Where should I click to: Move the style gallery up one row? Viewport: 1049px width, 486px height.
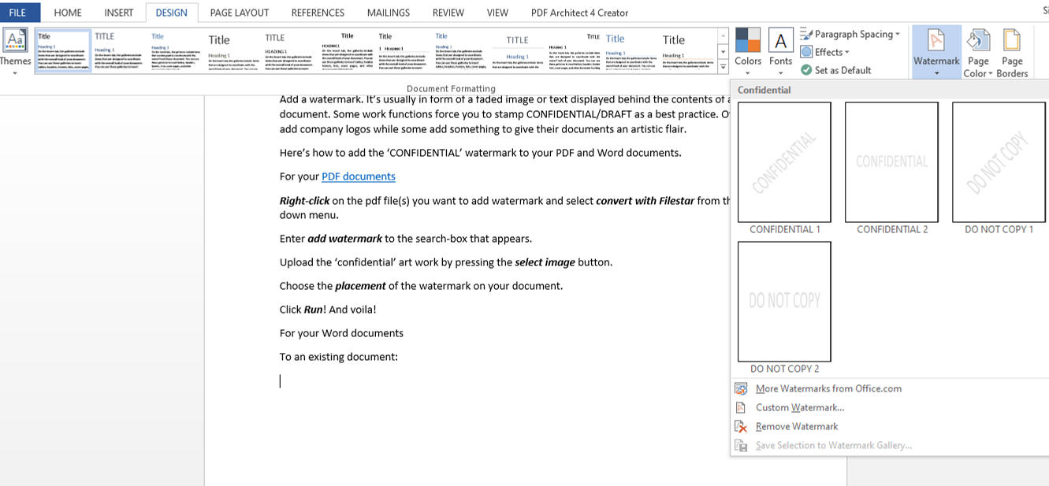[x=724, y=35]
